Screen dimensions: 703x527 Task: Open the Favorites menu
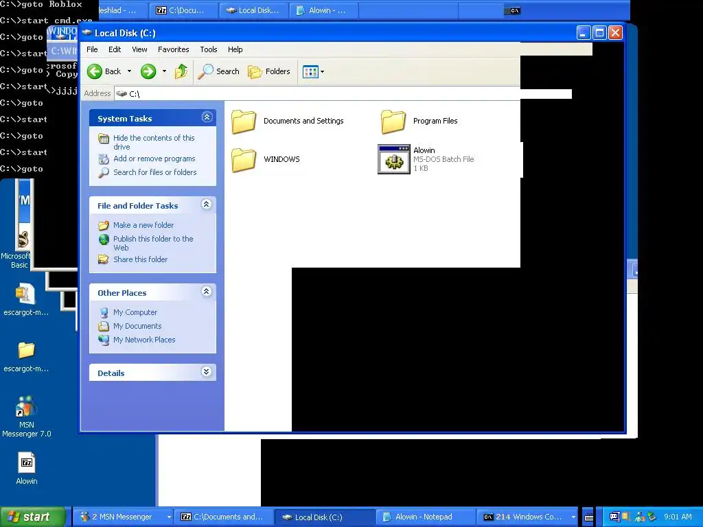click(x=173, y=49)
